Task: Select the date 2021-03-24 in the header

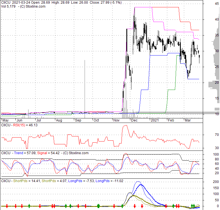Action: (21, 3)
